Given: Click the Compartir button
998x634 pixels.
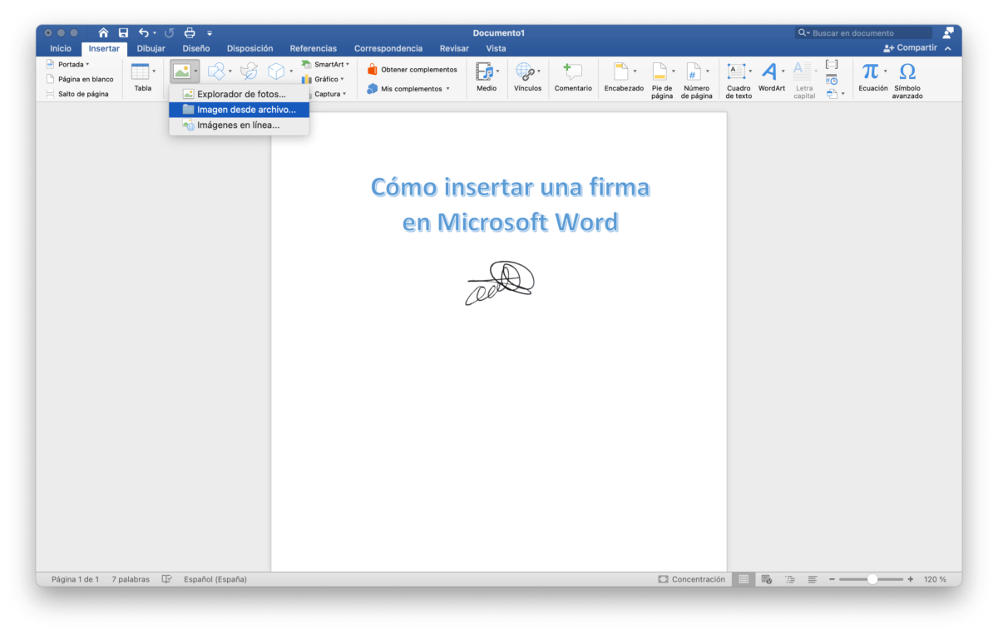Looking at the screenshot, I should pos(910,48).
